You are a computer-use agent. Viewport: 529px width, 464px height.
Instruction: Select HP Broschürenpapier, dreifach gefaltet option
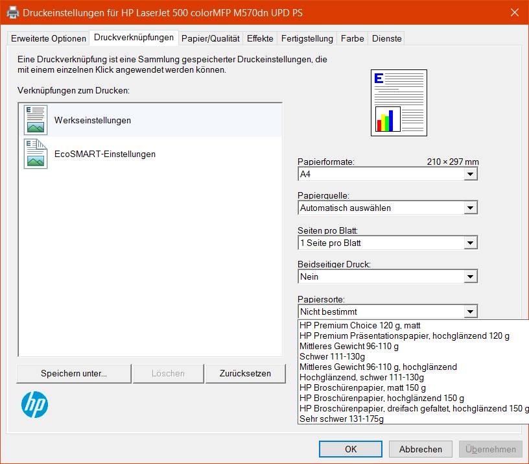[x=414, y=409]
